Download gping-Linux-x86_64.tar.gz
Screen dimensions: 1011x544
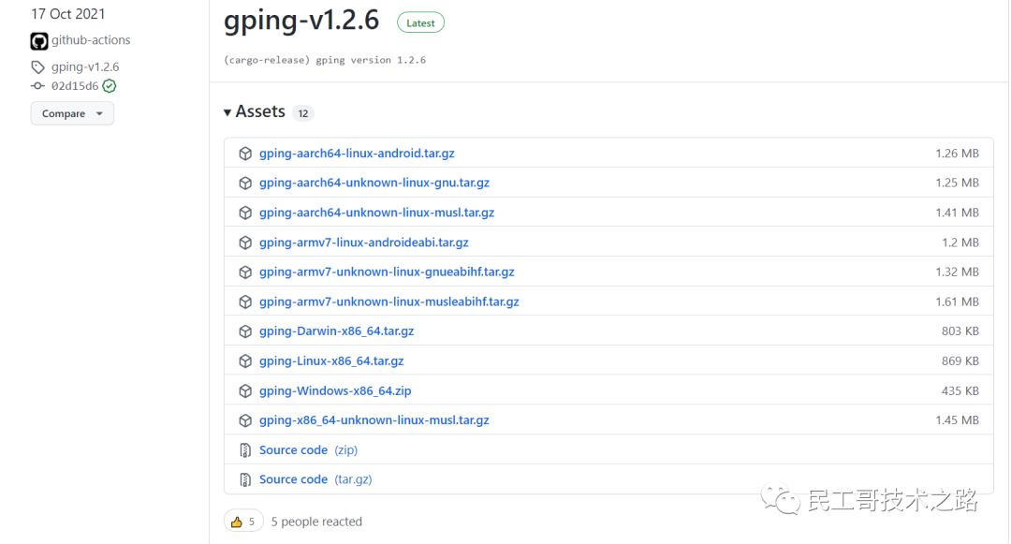point(331,360)
